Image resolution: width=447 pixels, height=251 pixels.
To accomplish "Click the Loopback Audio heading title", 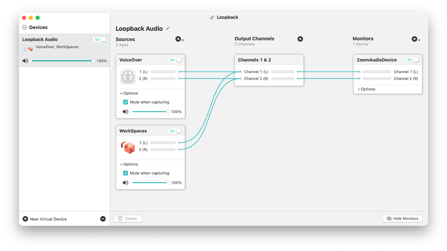I will [x=139, y=29].
